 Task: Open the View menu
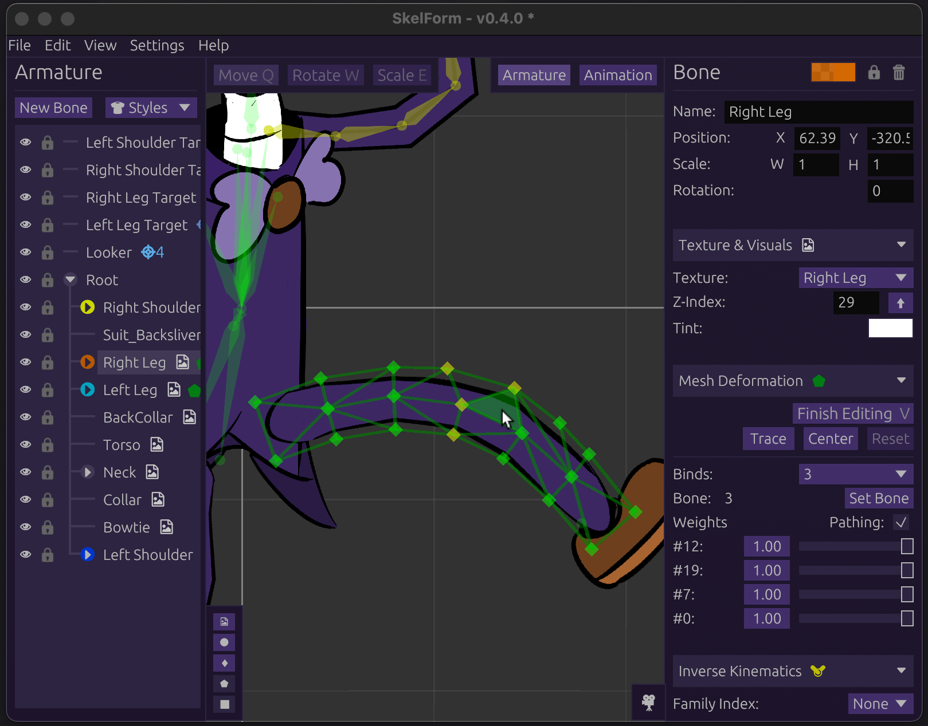point(100,45)
